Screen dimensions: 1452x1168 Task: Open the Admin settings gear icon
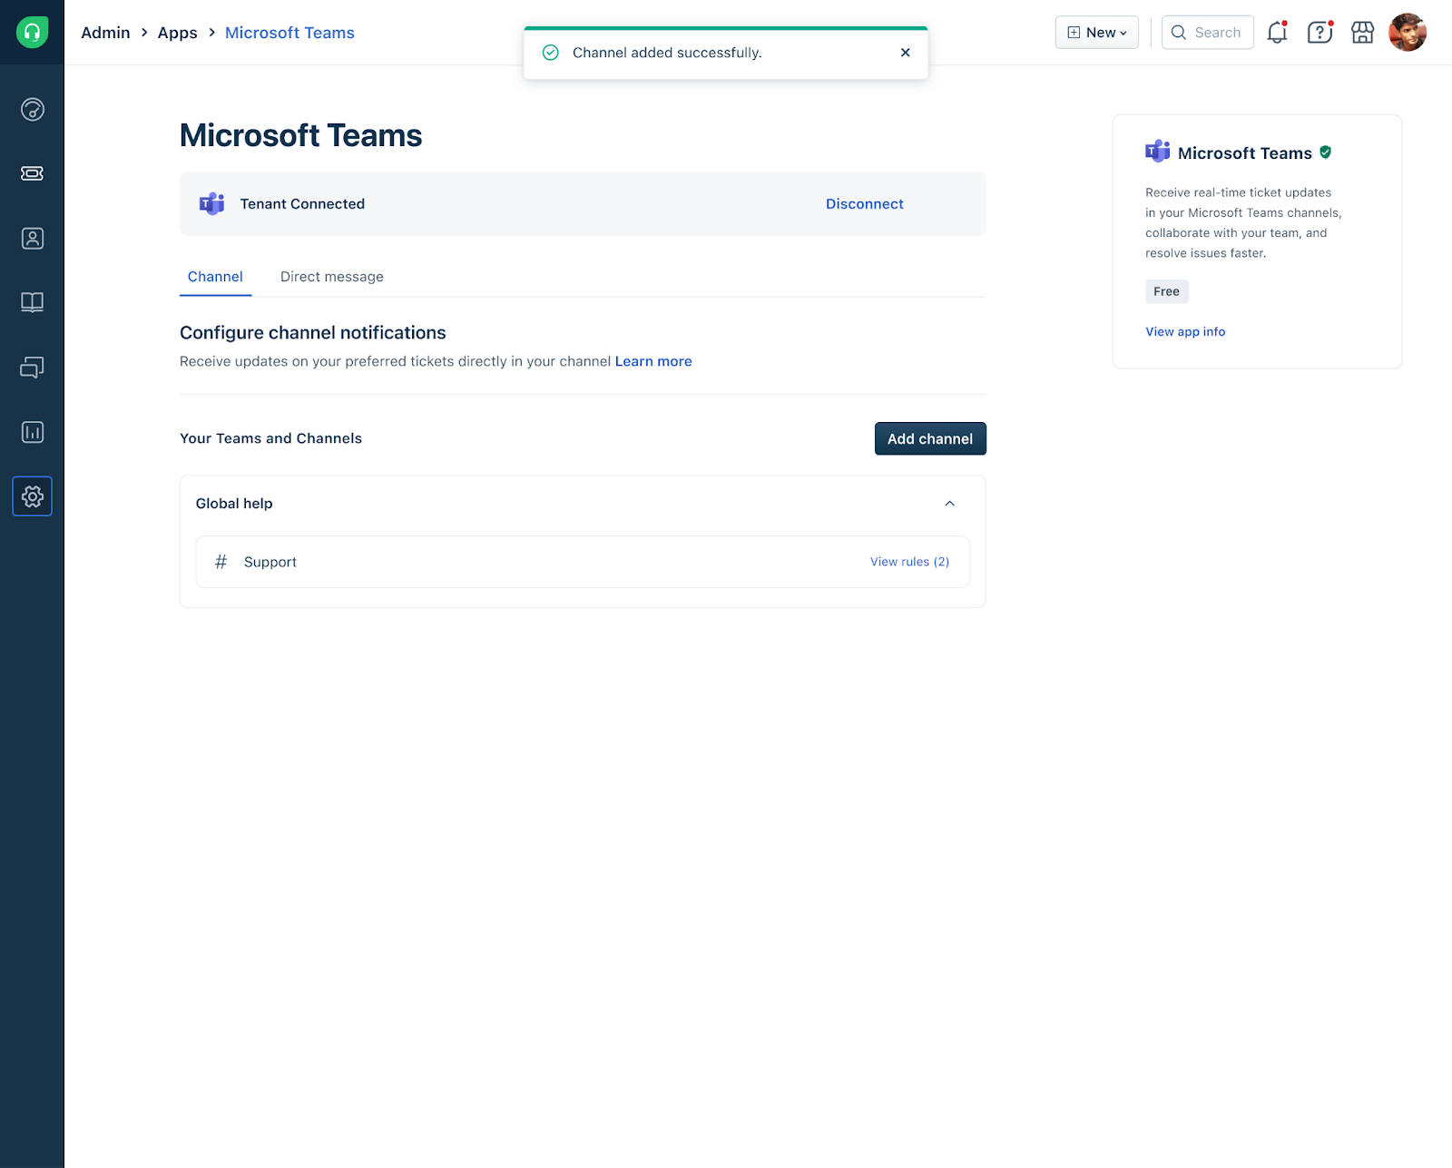click(32, 496)
